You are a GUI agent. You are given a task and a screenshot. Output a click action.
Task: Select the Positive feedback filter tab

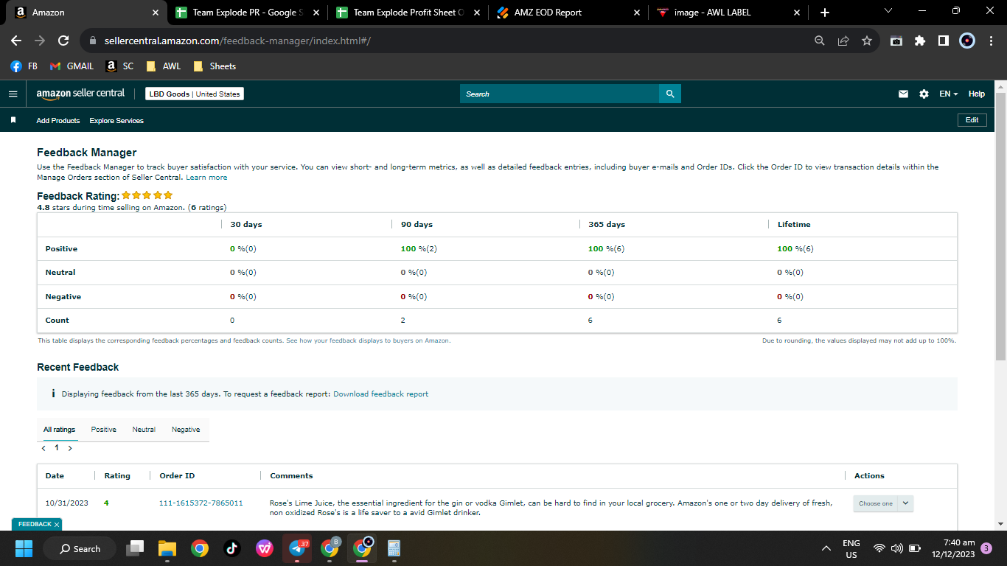click(x=104, y=430)
